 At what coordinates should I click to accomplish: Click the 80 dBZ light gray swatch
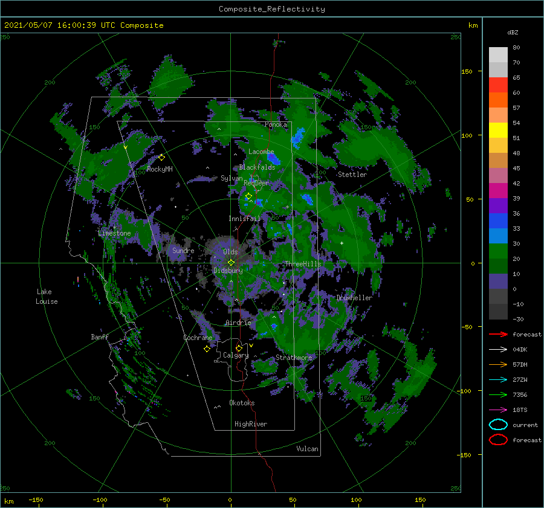coord(498,55)
